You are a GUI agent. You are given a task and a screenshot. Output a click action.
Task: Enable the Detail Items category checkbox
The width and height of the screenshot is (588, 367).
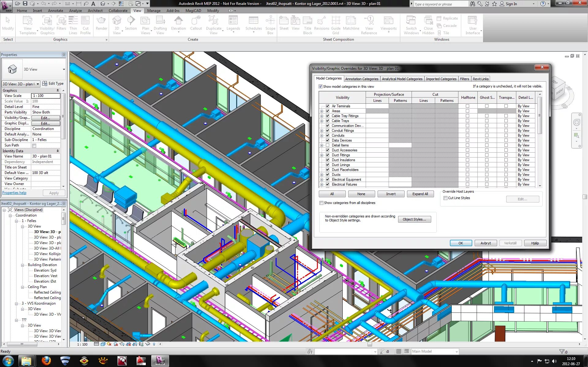[x=327, y=145]
